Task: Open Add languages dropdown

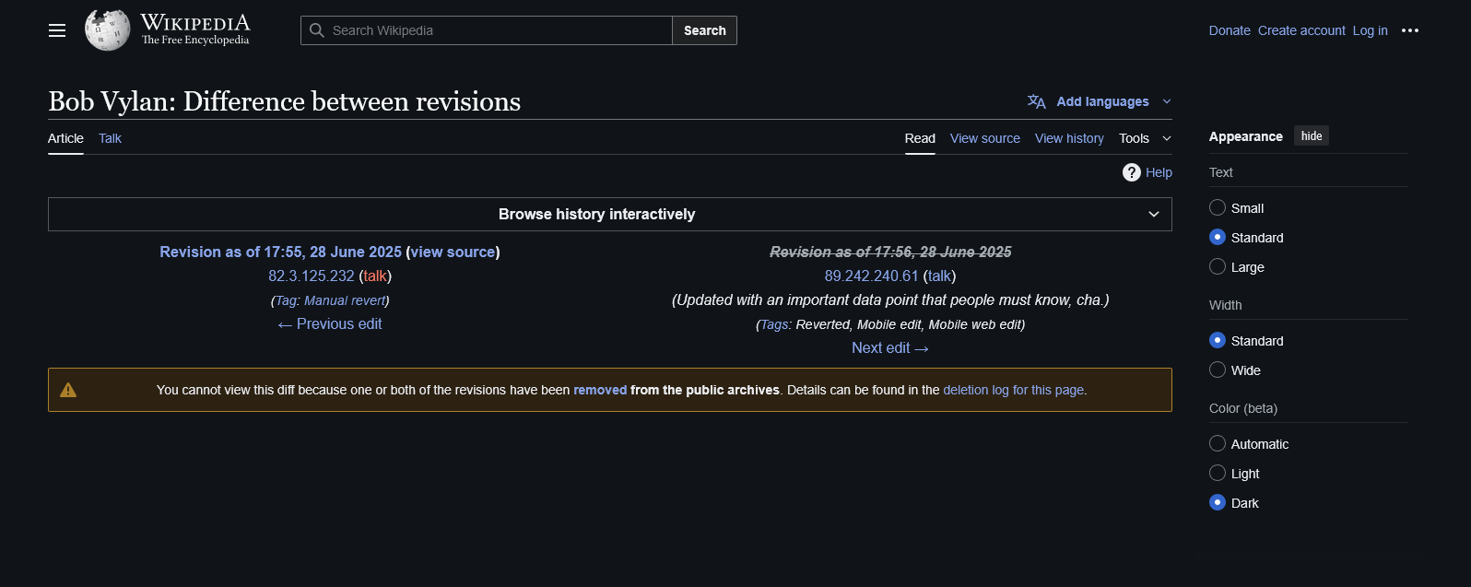Action: pos(1100,101)
